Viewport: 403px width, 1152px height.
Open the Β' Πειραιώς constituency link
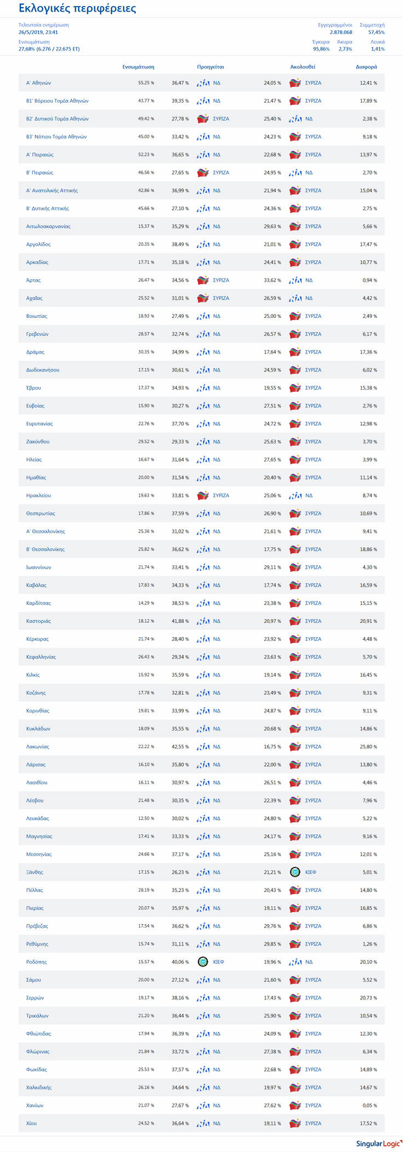[x=39, y=172]
